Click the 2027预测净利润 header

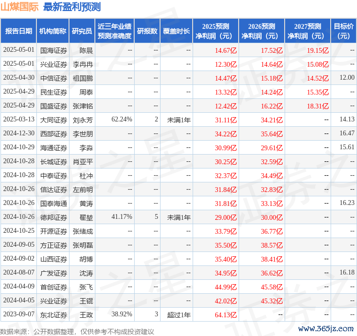[x=308, y=31]
